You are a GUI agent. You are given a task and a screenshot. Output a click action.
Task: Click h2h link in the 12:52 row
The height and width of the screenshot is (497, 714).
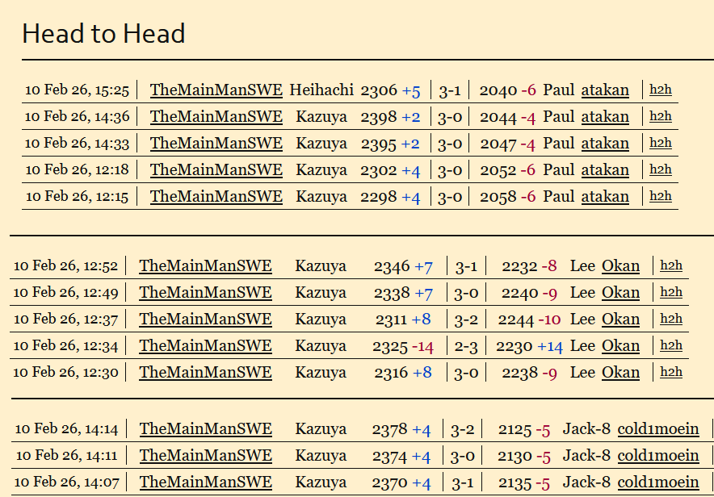[671, 265]
